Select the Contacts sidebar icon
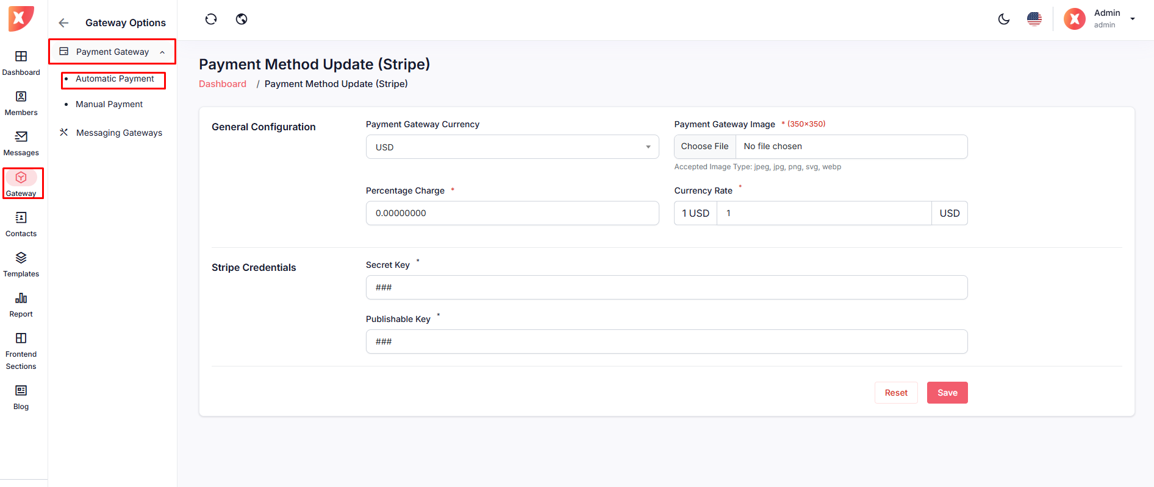Image resolution: width=1154 pixels, height=487 pixels. (x=21, y=218)
